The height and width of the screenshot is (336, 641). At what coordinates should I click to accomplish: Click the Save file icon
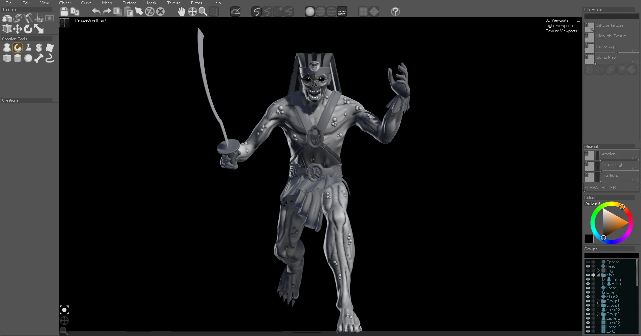pyautogui.click(x=64, y=11)
